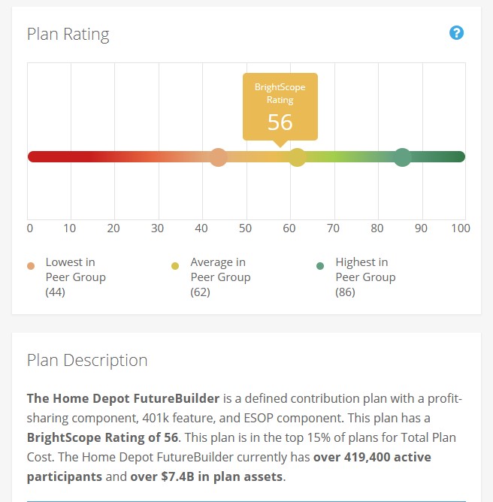Select the Highest in Peer Group (86) label
Screen dimensions: 493x502
click(364, 277)
